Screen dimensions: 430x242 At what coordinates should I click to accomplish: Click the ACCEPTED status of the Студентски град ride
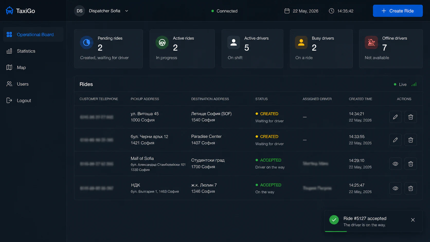tap(268, 160)
